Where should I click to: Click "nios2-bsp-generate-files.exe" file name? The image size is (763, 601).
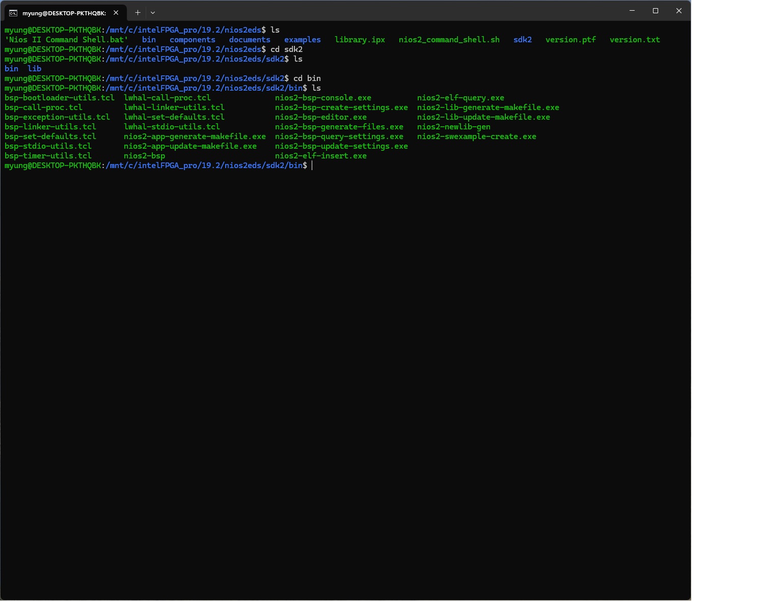[x=339, y=127]
